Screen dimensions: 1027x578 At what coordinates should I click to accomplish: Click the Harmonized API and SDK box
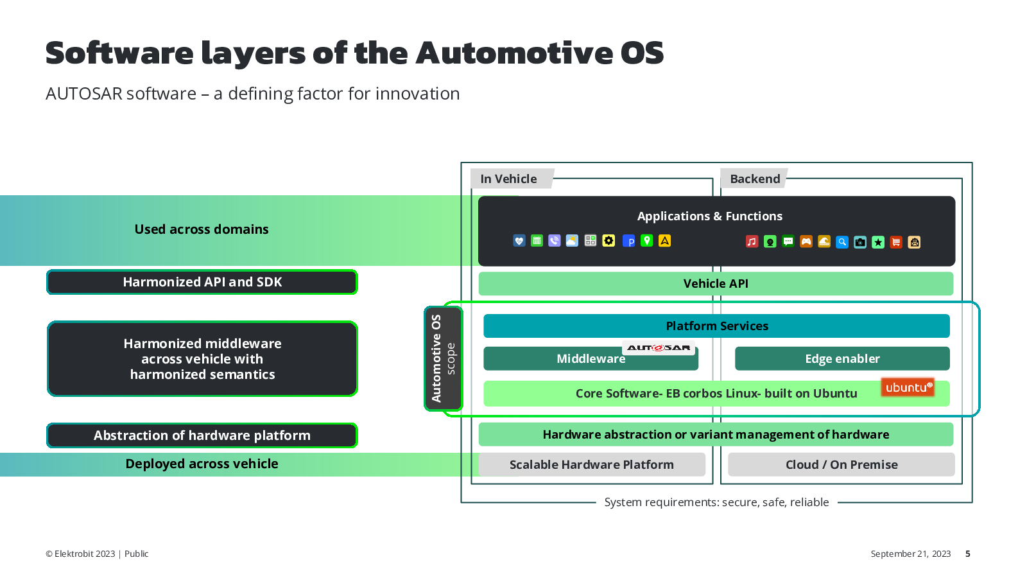tap(202, 283)
